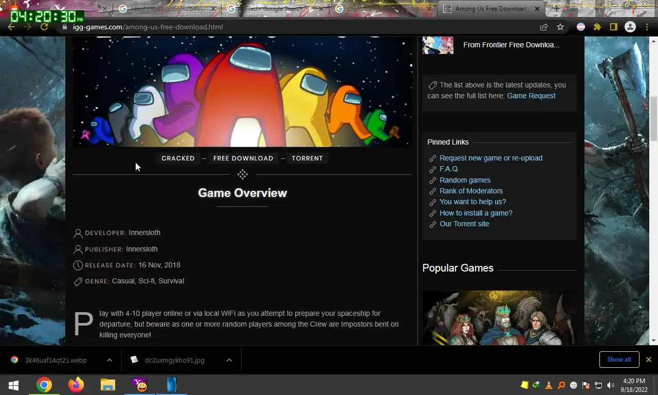Open the Game Request link
Image resolution: width=658 pixels, height=395 pixels.
point(531,96)
